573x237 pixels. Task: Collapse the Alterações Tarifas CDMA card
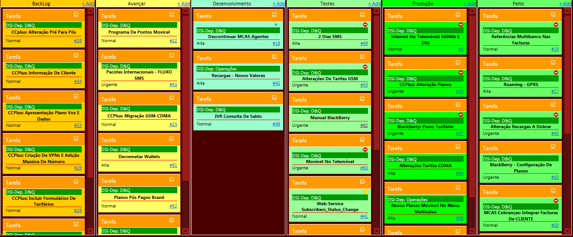pyautogui.click(x=458, y=147)
